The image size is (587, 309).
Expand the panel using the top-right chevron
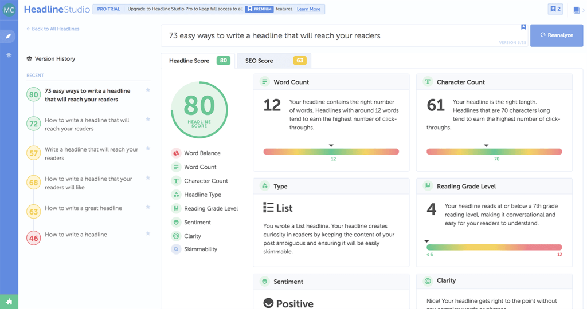click(584, 10)
